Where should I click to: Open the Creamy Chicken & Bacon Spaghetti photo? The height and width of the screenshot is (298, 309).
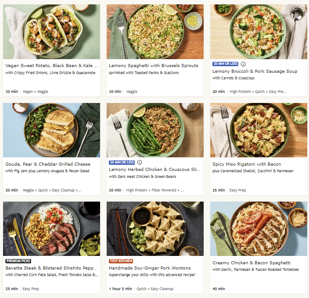click(259, 229)
